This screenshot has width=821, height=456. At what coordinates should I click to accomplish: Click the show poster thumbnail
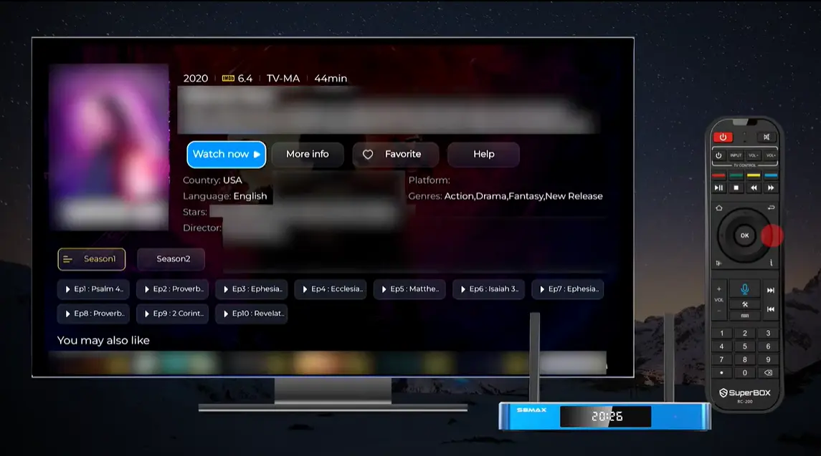[109, 147]
